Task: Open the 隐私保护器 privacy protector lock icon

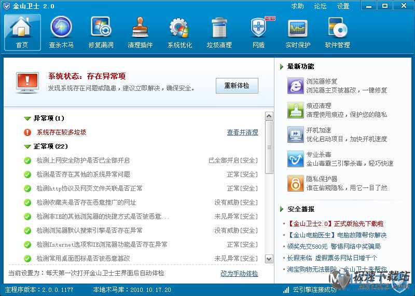Action: (x=295, y=183)
